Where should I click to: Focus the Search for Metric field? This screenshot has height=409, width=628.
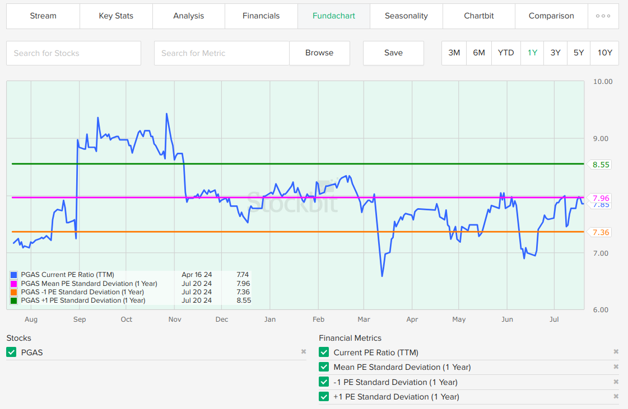(222, 53)
